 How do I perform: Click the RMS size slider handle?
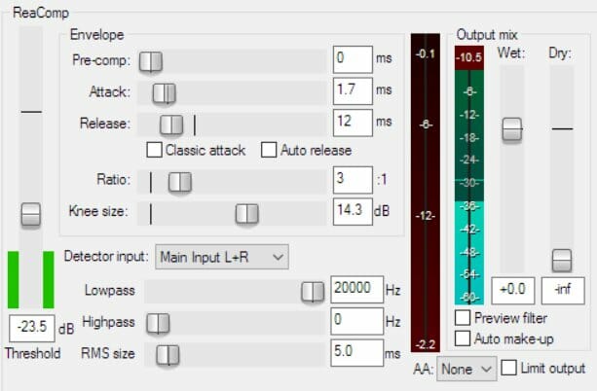(x=168, y=355)
